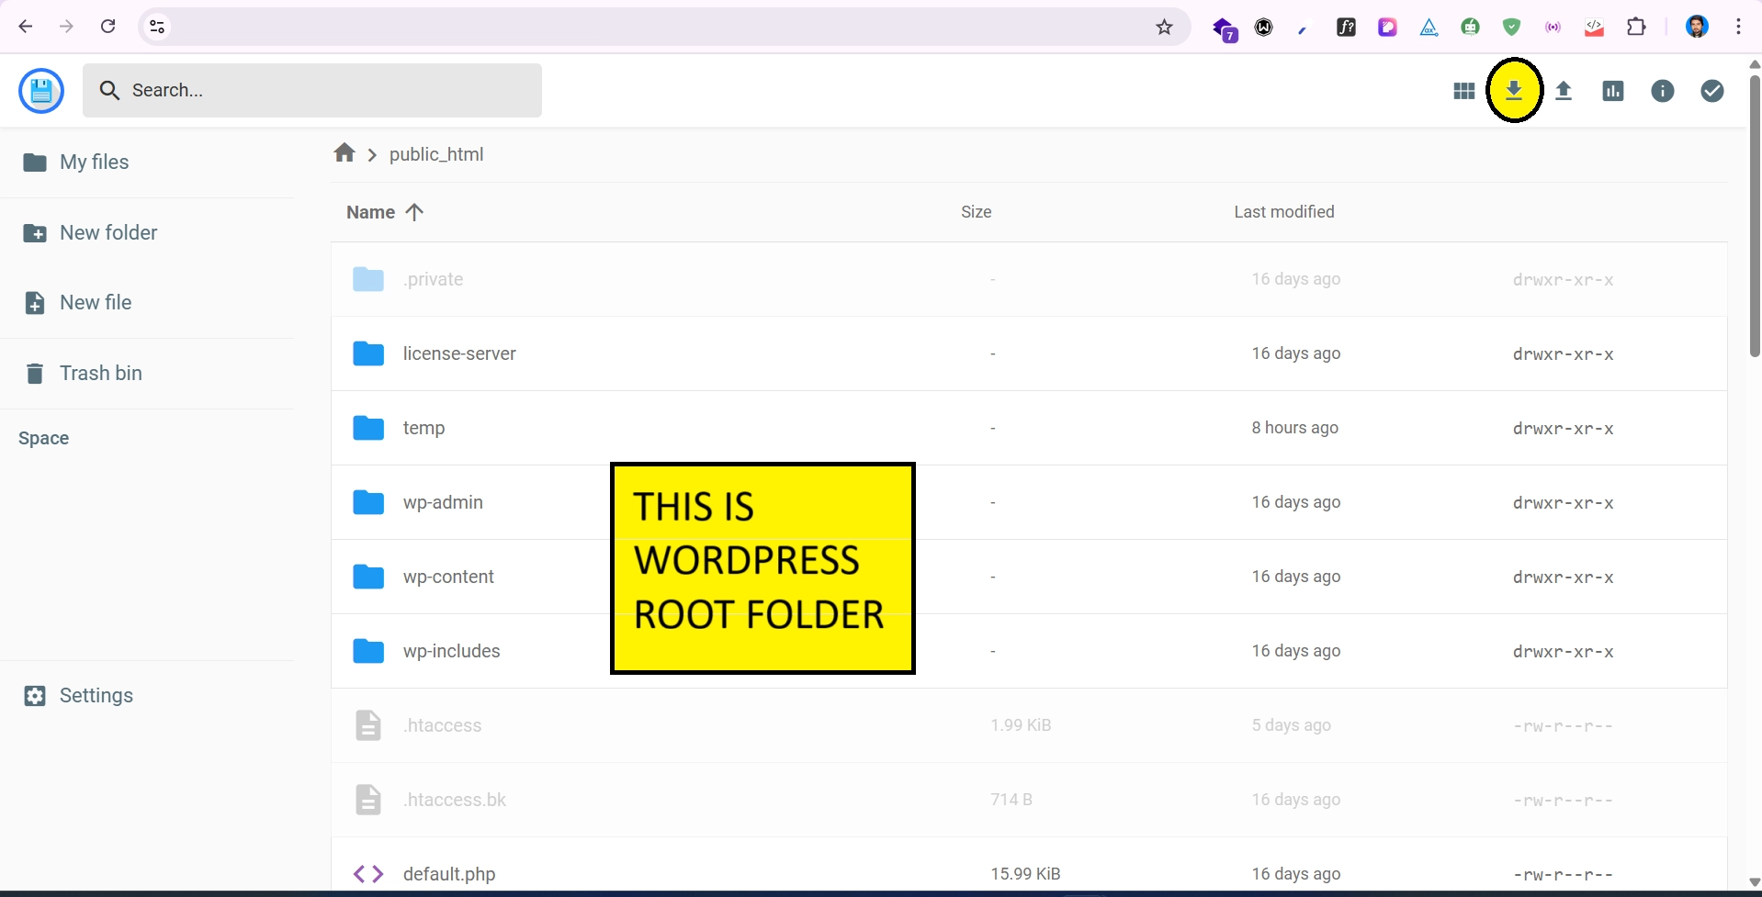Create a New folder from the sidebar

107,233
